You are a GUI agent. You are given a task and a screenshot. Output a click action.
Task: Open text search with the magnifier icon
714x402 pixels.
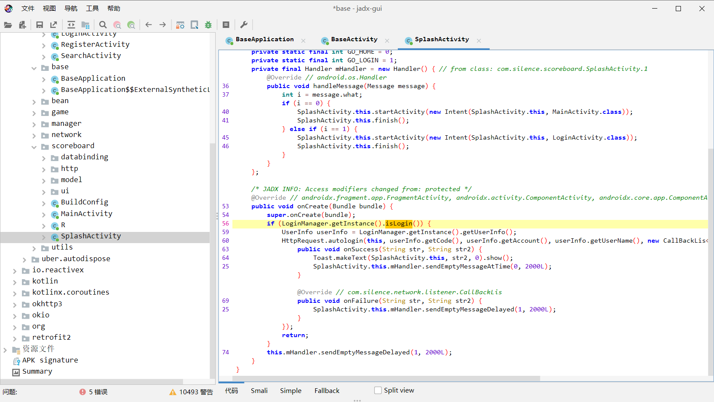(103, 25)
